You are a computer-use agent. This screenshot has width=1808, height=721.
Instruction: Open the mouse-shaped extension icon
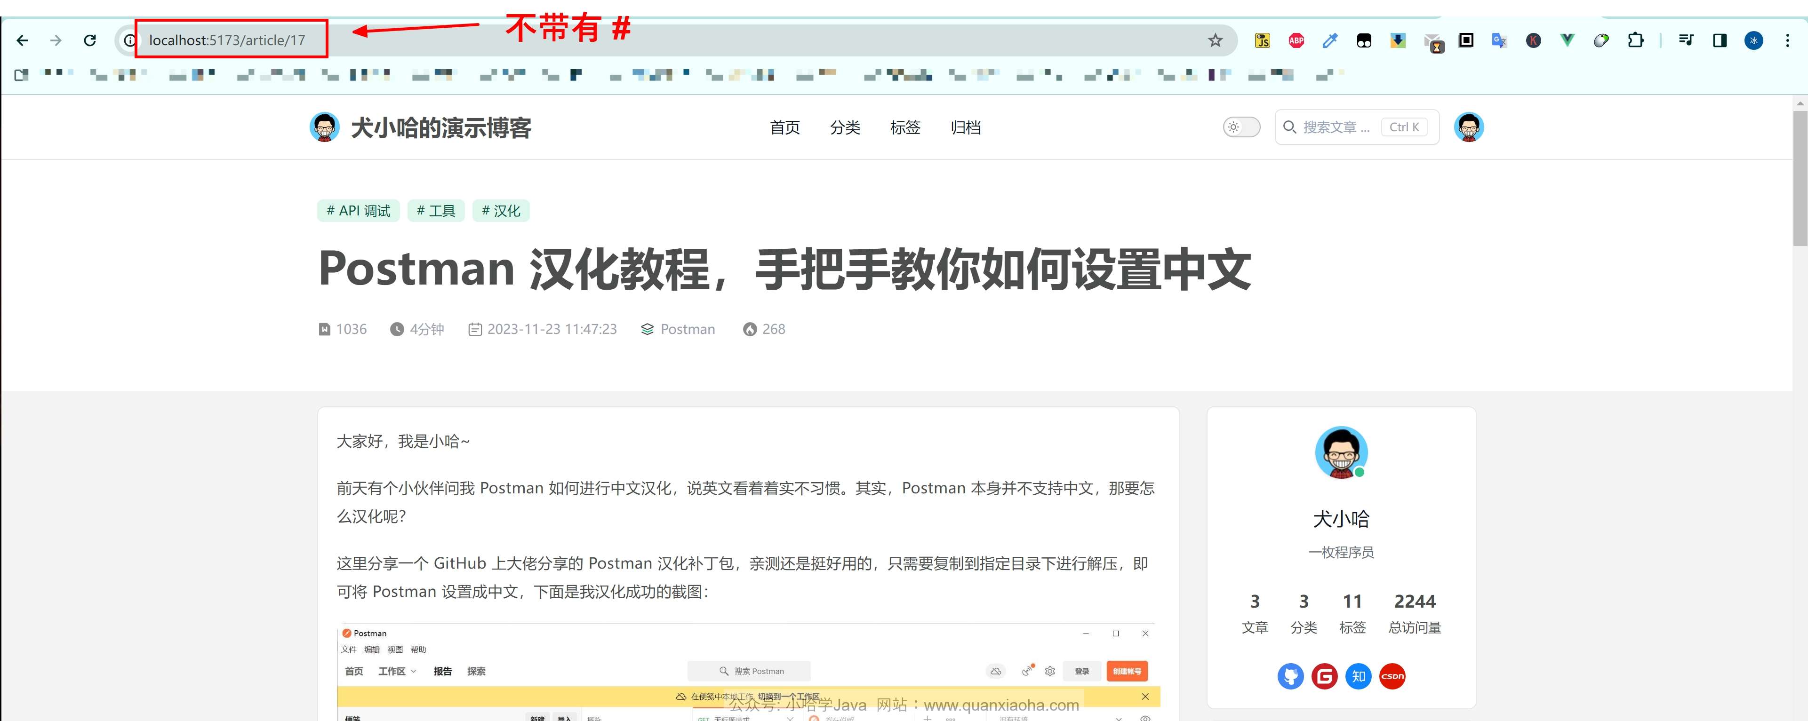(1601, 40)
